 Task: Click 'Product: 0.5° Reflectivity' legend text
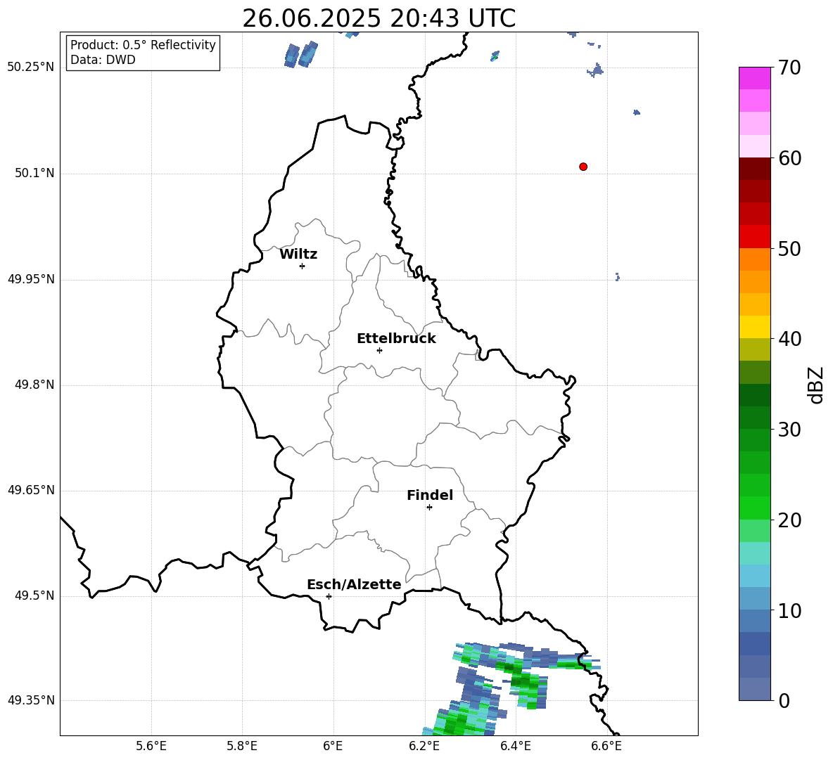coord(143,45)
